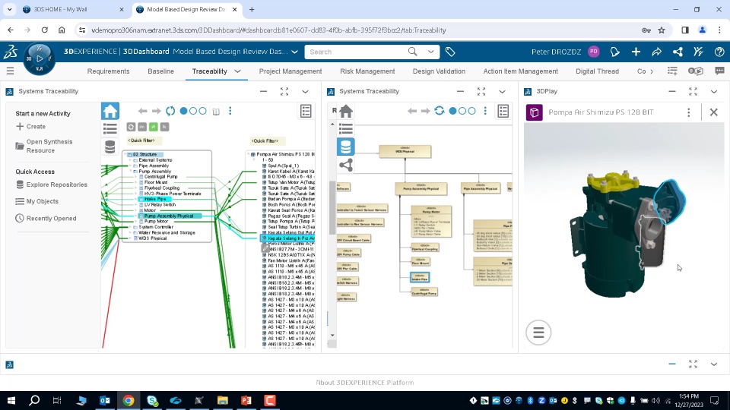Image resolution: width=730 pixels, height=410 pixels.
Task: Expand the External Systems tree node
Action: point(130,160)
